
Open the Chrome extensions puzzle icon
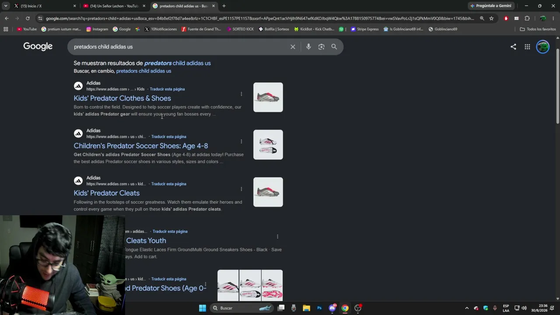pyautogui.click(x=527, y=18)
